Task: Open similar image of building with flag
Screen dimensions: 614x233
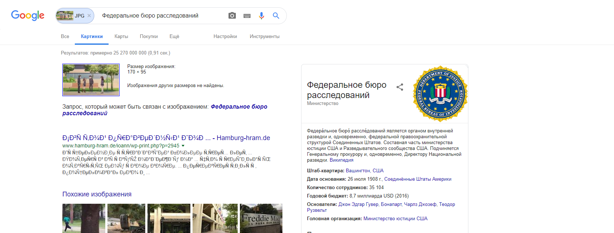Action: click(215, 218)
